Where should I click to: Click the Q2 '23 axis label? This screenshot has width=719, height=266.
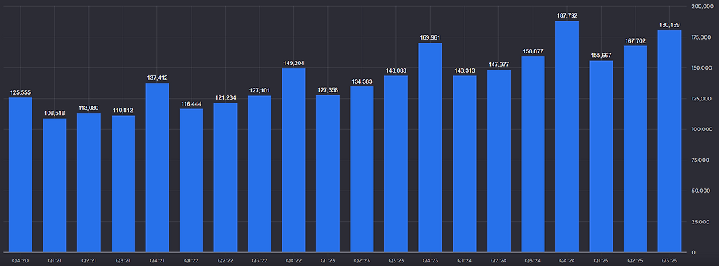(362, 261)
